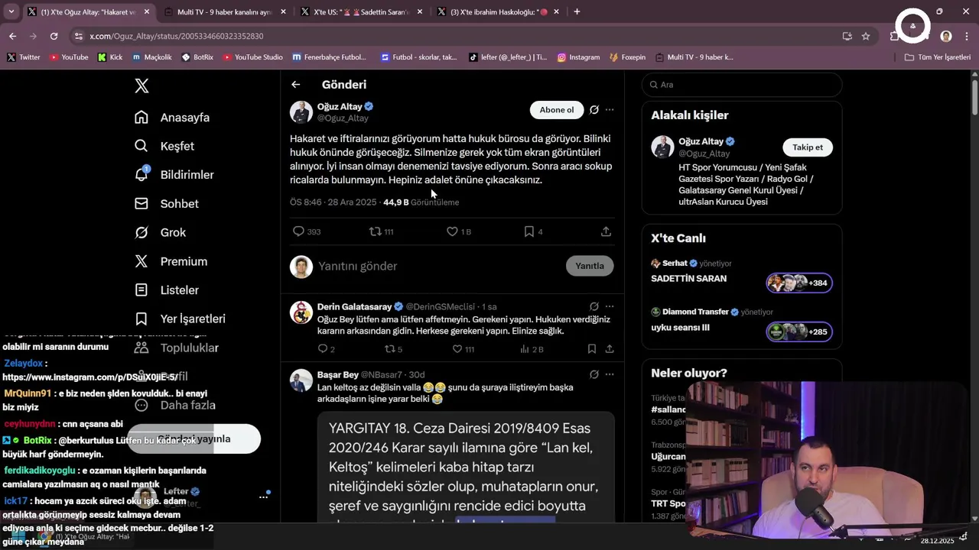View analytics 2 B on Derin Galatasaray reply
The height and width of the screenshot is (550, 979).
531,349
